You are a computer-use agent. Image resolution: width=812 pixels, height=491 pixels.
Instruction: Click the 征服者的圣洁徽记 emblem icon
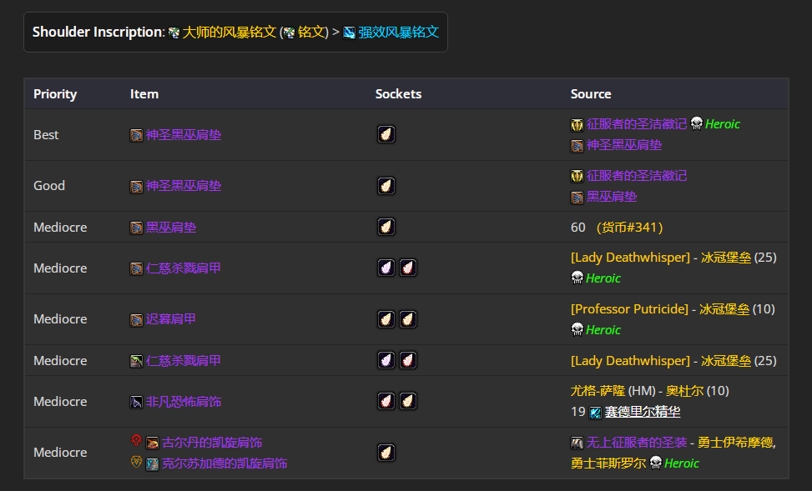[577, 123]
